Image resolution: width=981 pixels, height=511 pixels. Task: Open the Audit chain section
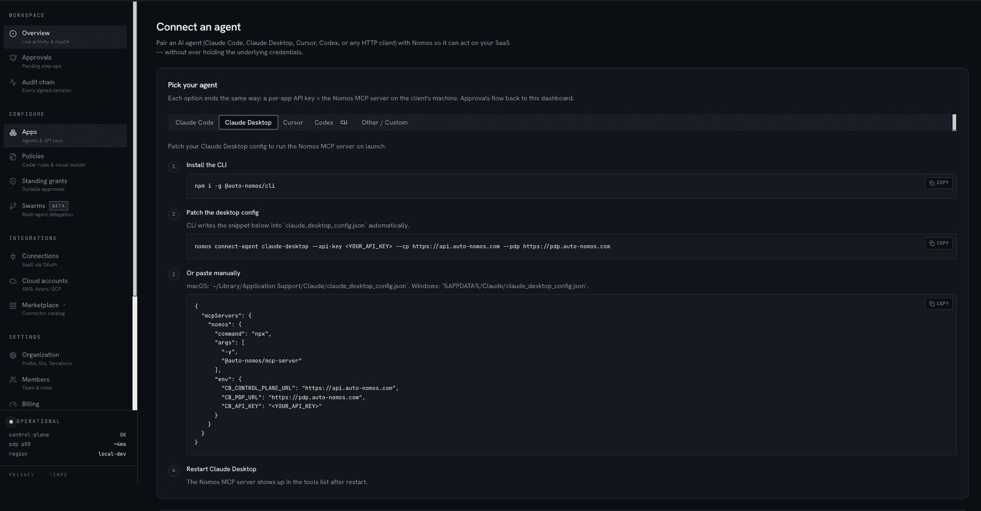[65, 86]
